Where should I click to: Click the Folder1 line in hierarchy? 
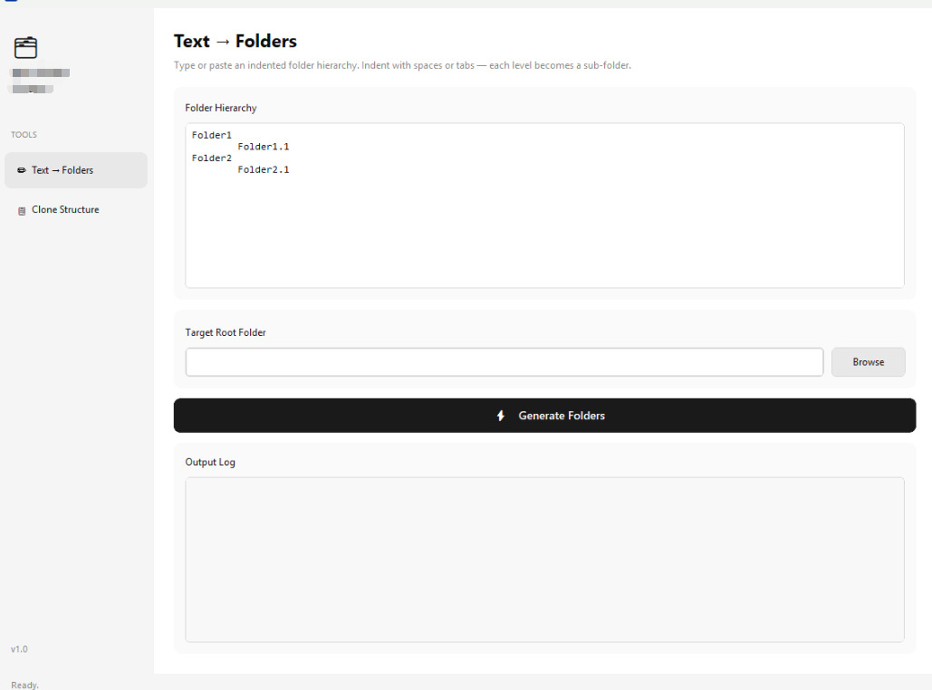coord(212,135)
